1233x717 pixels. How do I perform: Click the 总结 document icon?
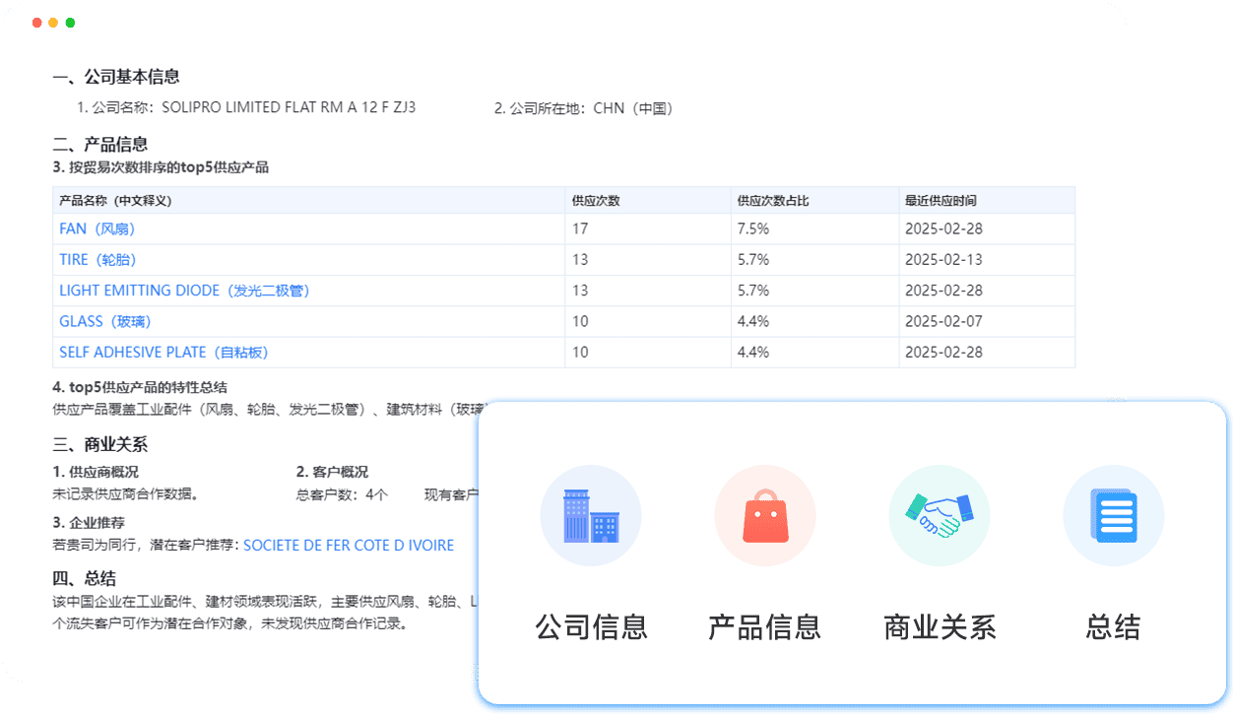(1113, 515)
